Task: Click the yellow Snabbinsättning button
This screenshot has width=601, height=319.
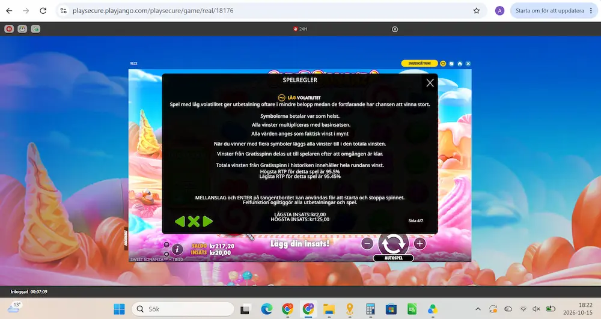Action: 419,64
